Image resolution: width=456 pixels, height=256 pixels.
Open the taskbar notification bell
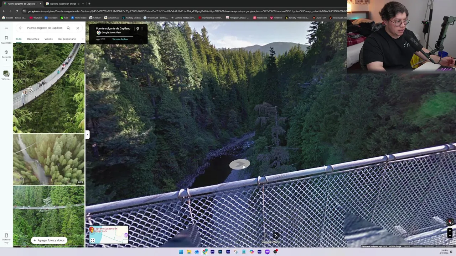point(451,252)
